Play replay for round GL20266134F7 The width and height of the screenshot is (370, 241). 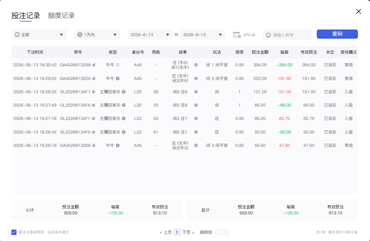click(x=124, y=92)
